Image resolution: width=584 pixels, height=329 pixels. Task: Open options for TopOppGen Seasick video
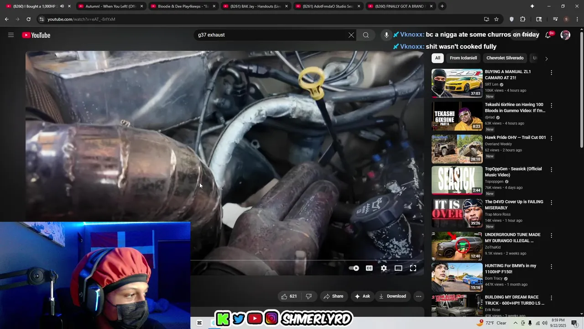[x=551, y=170]
